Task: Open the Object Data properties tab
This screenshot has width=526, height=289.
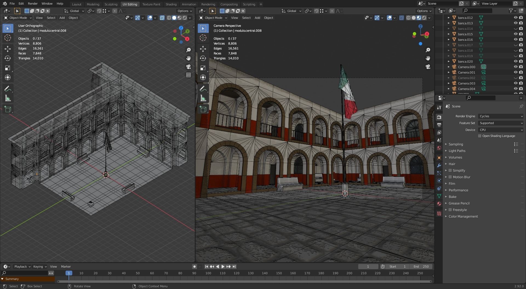Action: click(x=439, y=196)
